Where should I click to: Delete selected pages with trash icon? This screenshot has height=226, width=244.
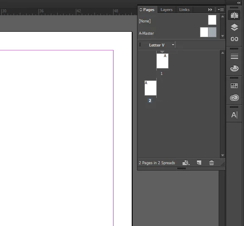click(211, 163)
